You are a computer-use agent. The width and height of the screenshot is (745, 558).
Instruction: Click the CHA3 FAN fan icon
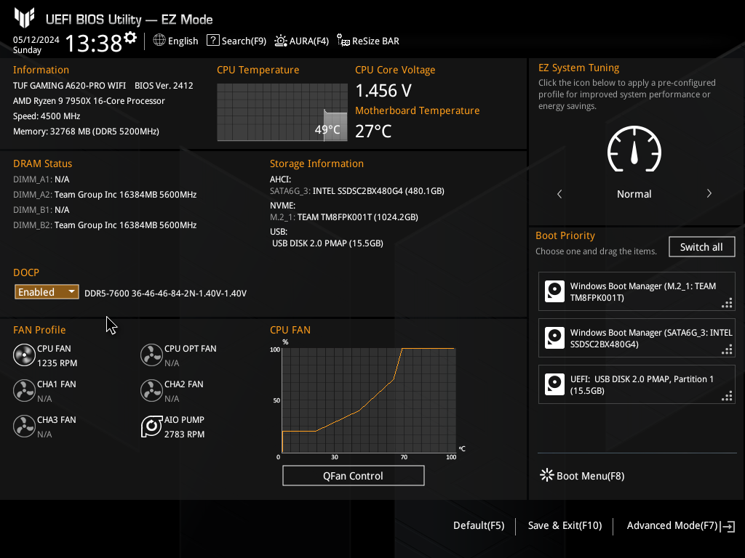[x=24, y=426]
